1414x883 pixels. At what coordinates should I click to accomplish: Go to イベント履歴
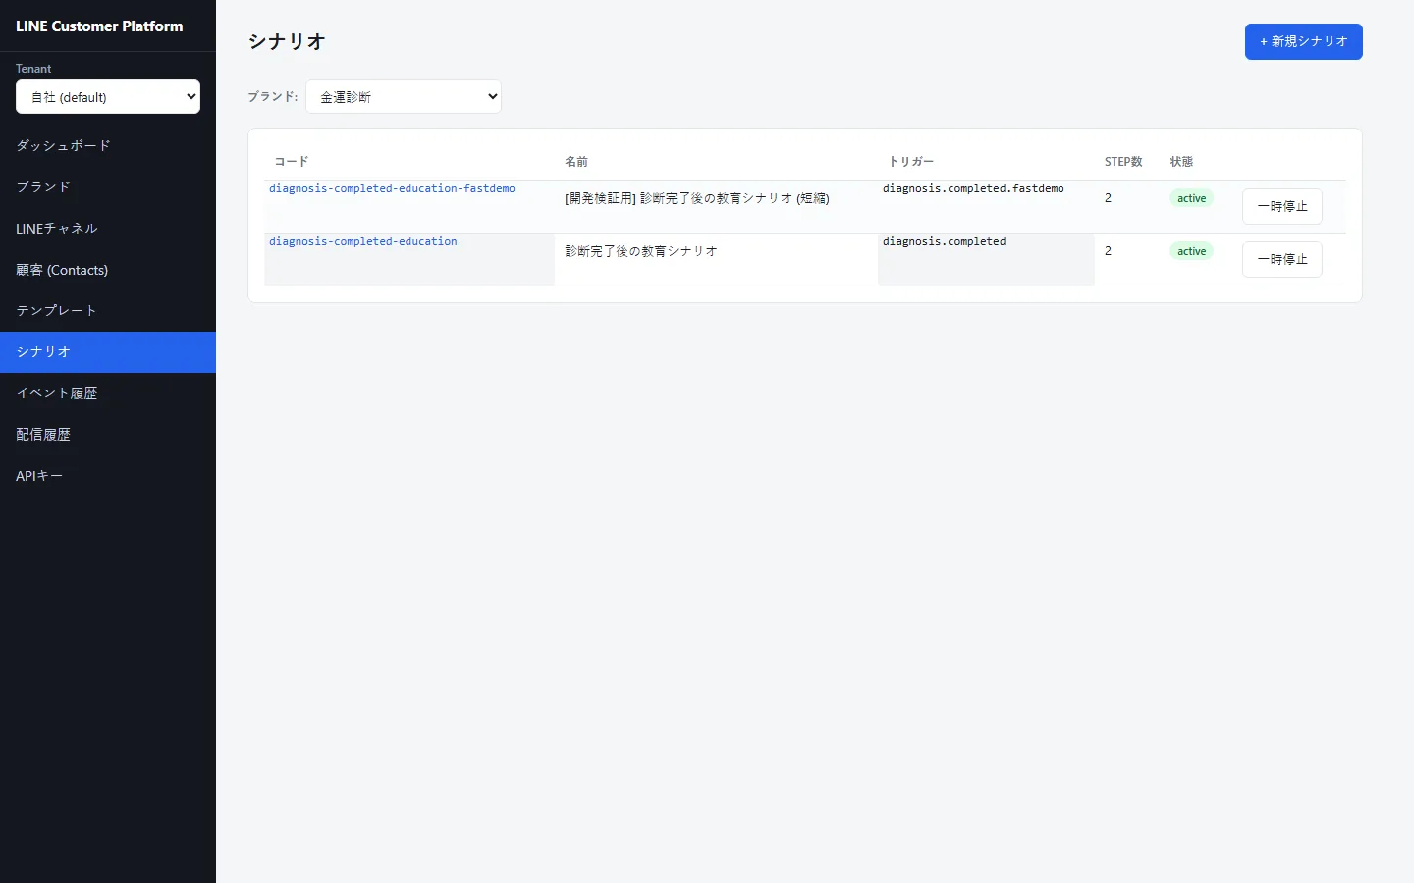tap(108, 392)
